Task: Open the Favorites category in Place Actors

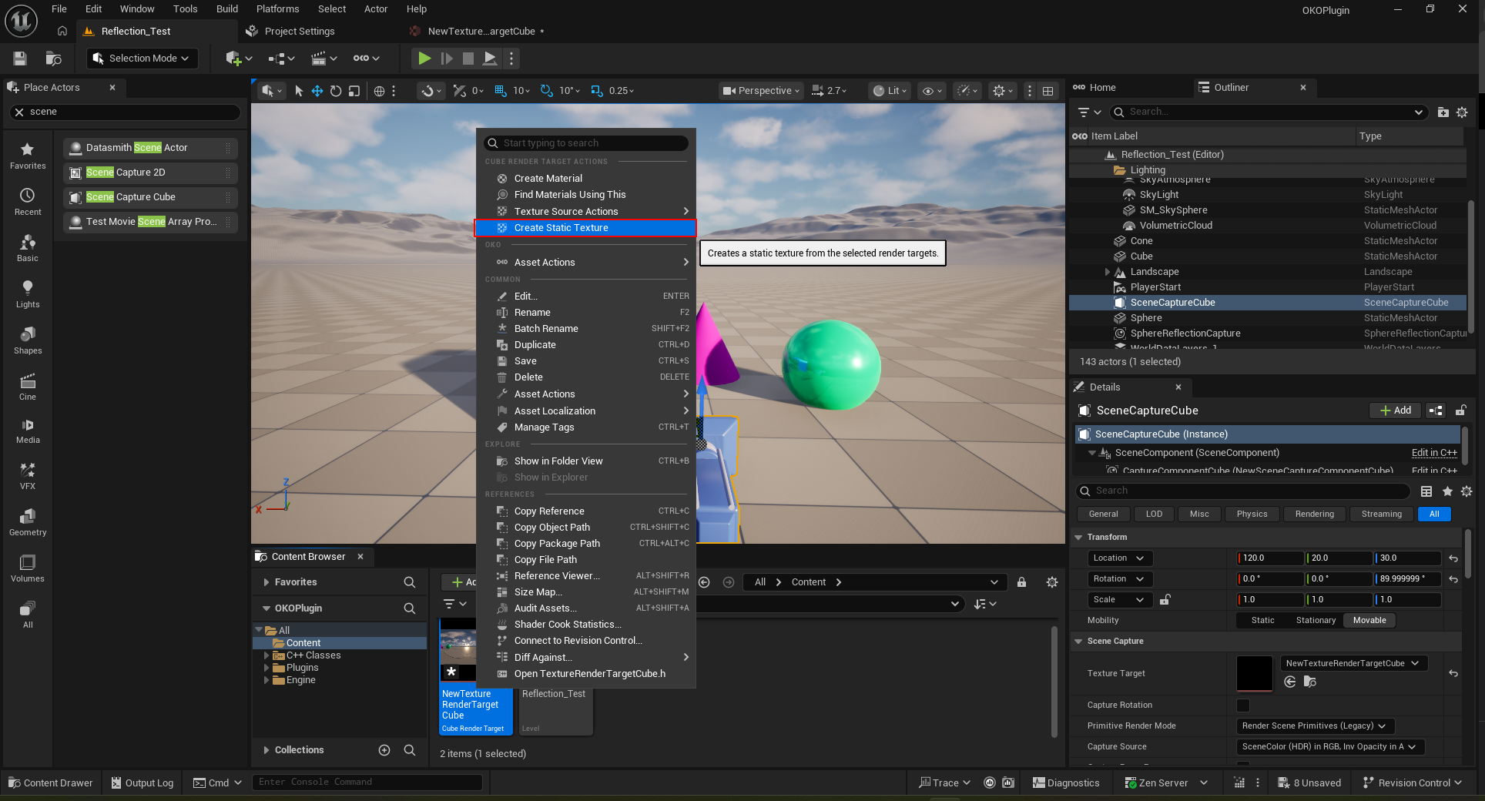Action: click(28, 156)
